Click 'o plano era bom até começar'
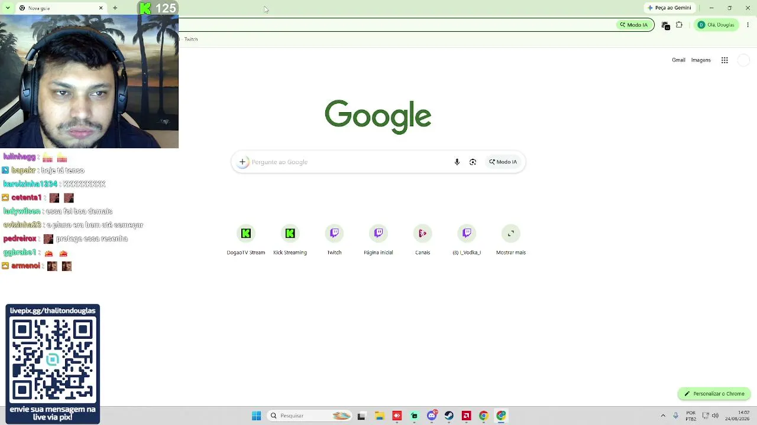 [x=95, y=225]
